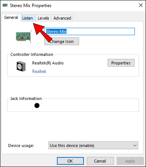The height and width of the screenshot is (167, 146).
Task: Click the sound card device icon
Action: click(23, 37)
